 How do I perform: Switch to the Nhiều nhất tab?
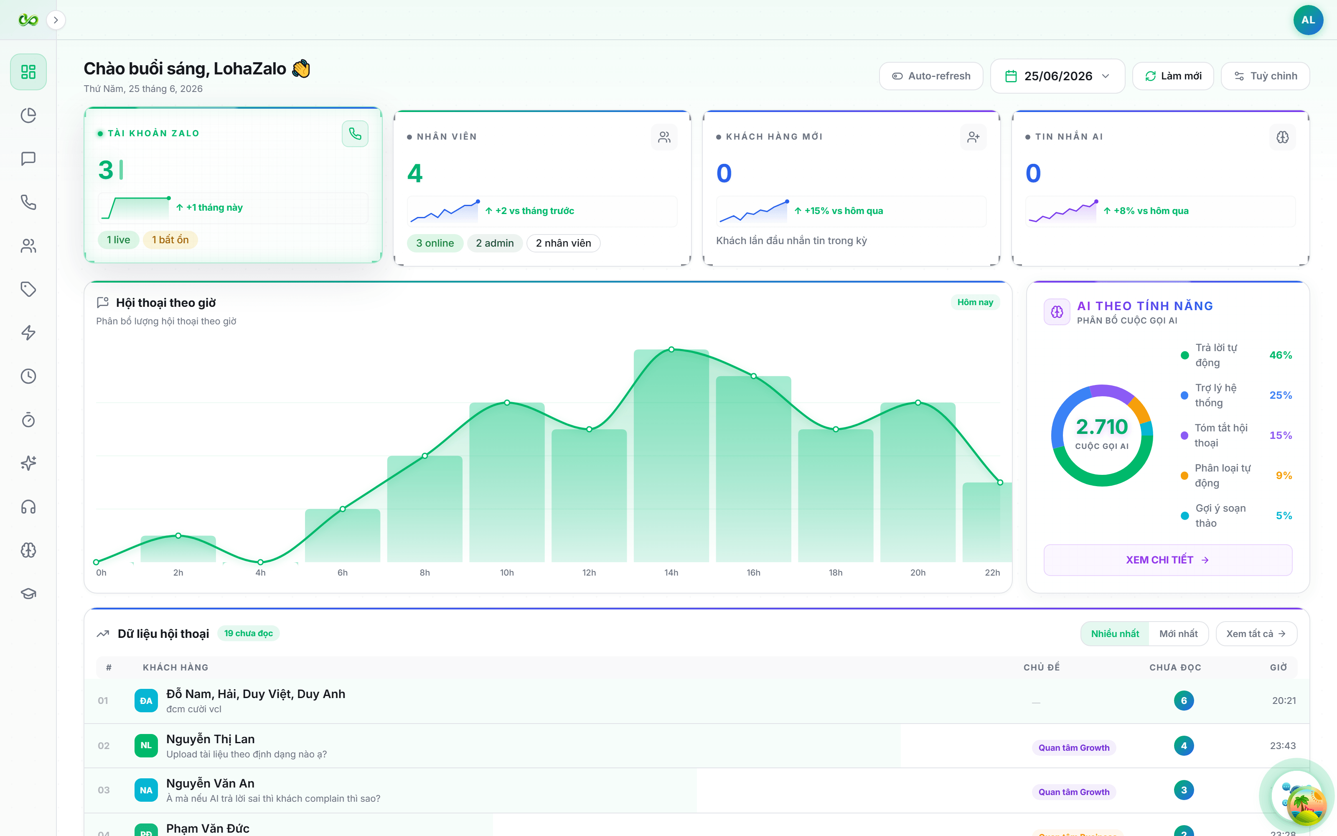click(x=1115, y=634)
